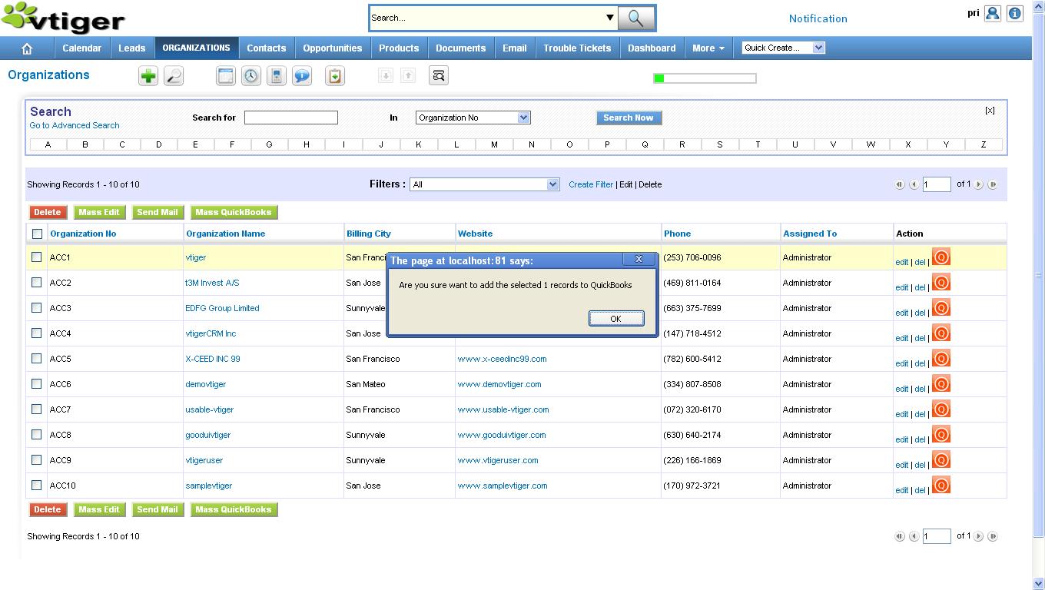Viewport: 1045px width, 590px height.
Task: Open the chat bubble toolbar icon
Action: point(302,75)
